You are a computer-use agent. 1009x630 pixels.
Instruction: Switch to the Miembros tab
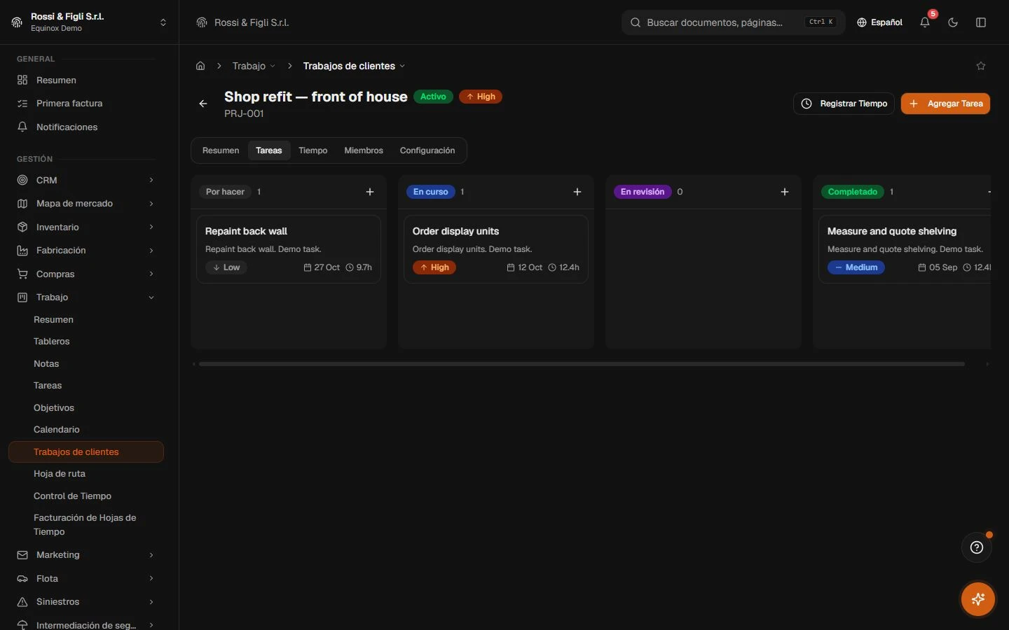[364, 150]
